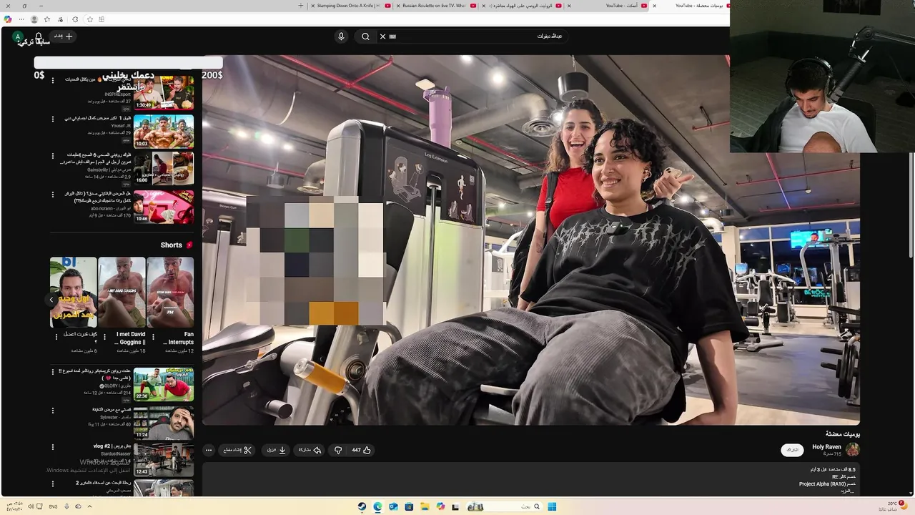This screenshot has height=515, width=915.
Task: Open options menu for the 'Fan Interrupts' Short
Action: pyautogui.click(x=152, y=336)
